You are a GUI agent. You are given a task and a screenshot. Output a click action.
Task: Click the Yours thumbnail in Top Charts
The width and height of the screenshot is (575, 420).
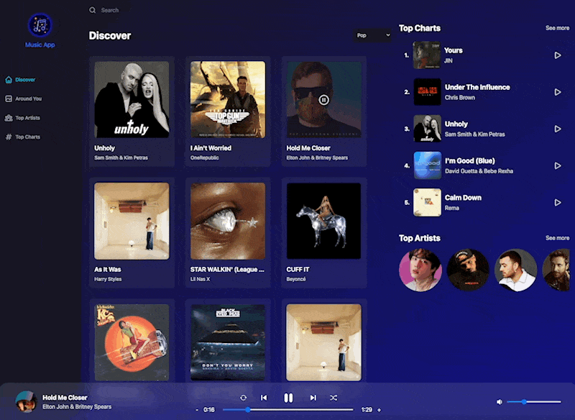click(427, 55)
